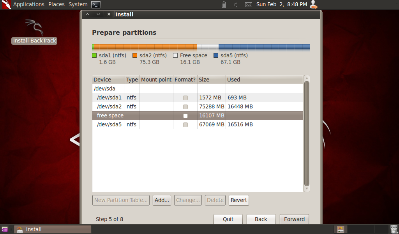Click the show desktop icon in bottom panel
The image size is (399, 234).
tap(5, 229)
